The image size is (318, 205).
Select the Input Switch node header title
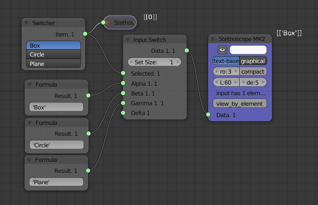[x=150, y=40]
